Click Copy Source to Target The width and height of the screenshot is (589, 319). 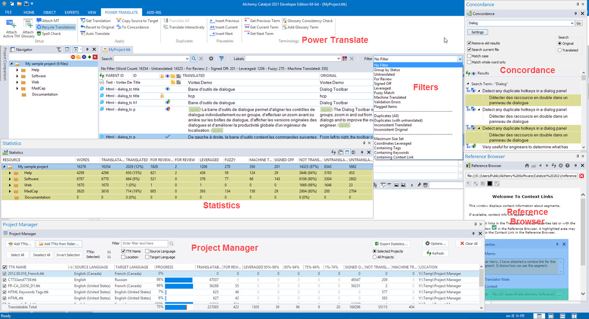pos(137,21)
